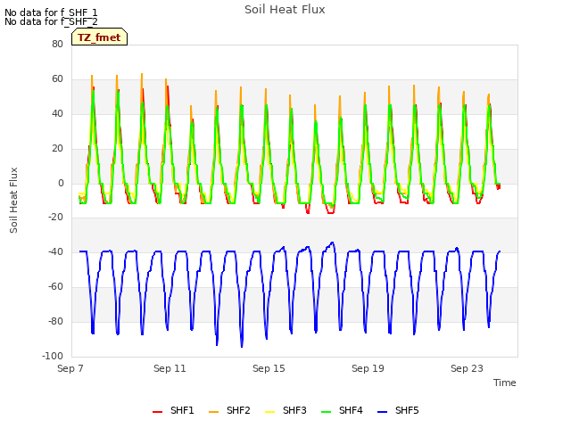
Task: Click the -80 y-axis tick label
Action: coord(55,321)
